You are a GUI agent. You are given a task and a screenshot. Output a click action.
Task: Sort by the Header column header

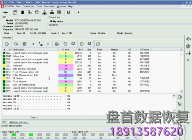pos(114,49)
